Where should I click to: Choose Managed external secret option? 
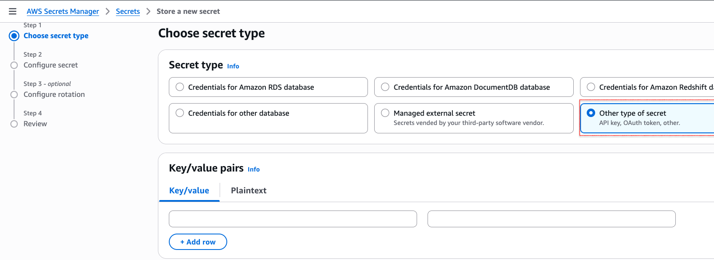tap(385, 113)
